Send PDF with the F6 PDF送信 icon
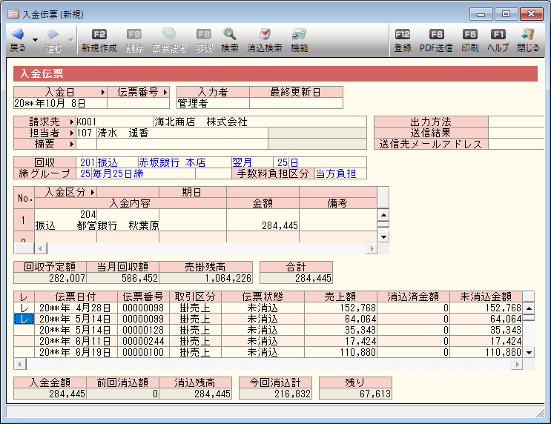 [436, 35]
